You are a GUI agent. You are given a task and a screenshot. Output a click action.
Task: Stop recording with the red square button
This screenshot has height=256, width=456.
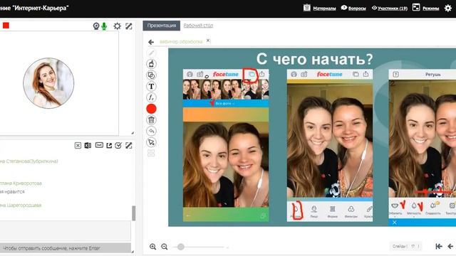point(6,26)
